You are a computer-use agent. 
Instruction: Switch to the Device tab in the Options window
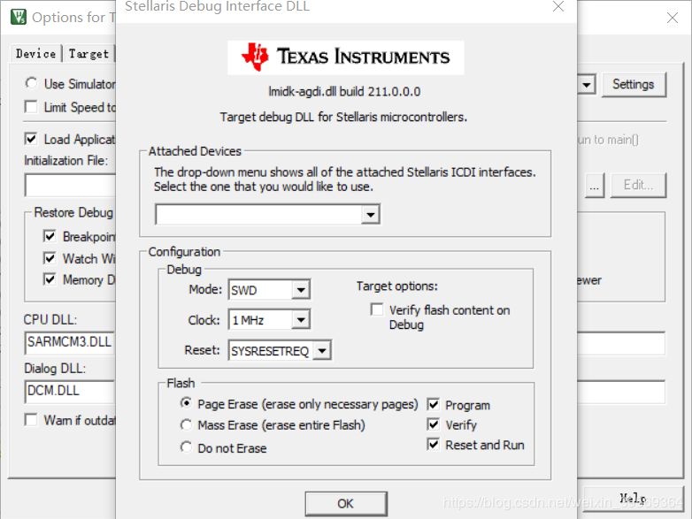point(35,53)
